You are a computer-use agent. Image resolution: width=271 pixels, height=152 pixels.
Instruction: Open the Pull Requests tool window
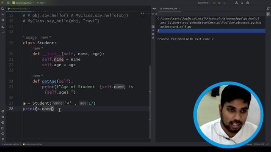coord(3,20)
